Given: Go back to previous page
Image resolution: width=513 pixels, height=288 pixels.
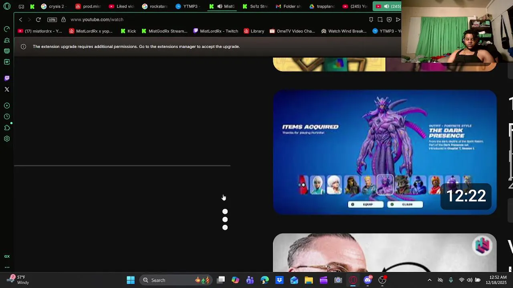Looking at the screenshot, I should coord(20,20).
